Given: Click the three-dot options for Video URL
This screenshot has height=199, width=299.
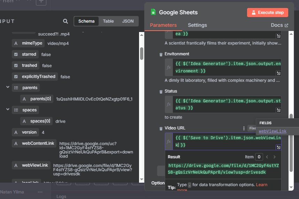Looking at the screenshot, I should coord(244,128).
